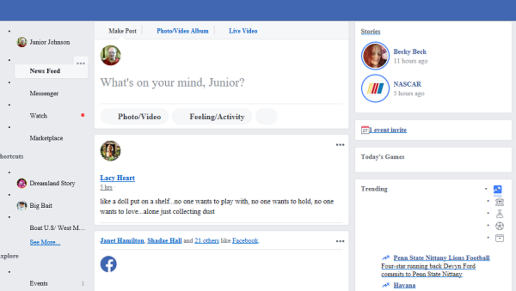Image resolution: width=516 pixels, height=291 pixels.
Task: Open Watch from the sidebar
Action: coord(38,116)
